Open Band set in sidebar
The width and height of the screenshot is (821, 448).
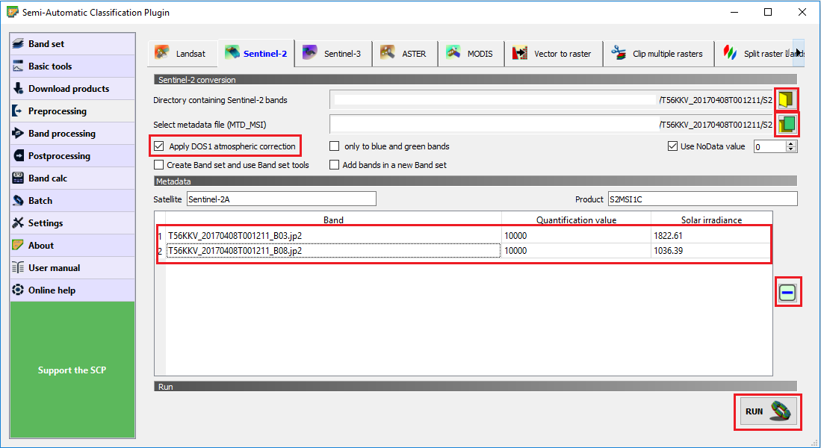click(72, 44)
